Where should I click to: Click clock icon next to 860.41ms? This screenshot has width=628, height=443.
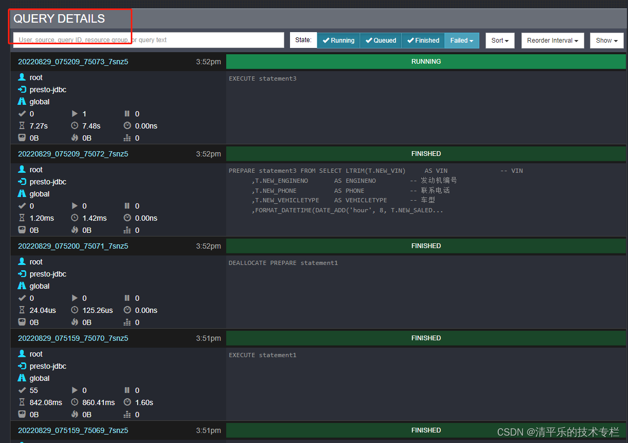point(74,402)
